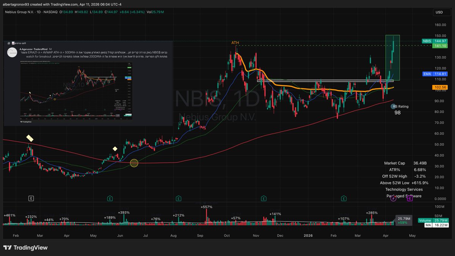Click the +393% volume label
455x256 pixels.
(124, 212)
